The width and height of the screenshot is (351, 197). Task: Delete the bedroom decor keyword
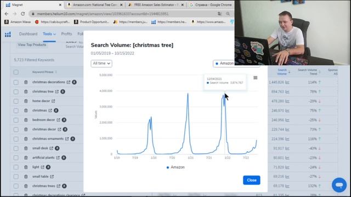click(x=26, y=120)
